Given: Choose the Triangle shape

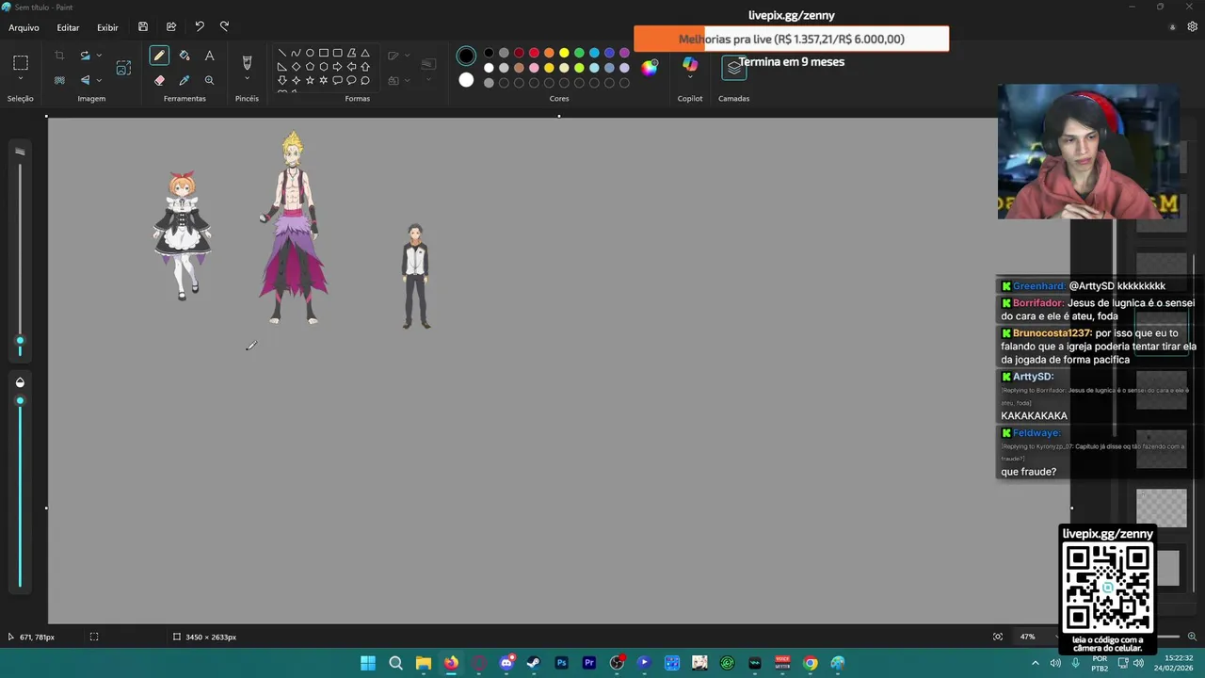Looking at the screenshot, I should pos(365,53).
